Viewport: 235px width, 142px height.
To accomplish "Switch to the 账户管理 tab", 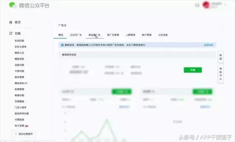I will [147, 35].
